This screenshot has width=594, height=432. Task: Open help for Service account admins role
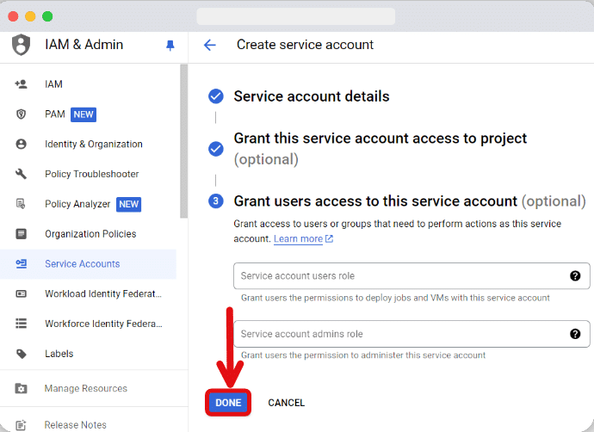tap(575, 334)
